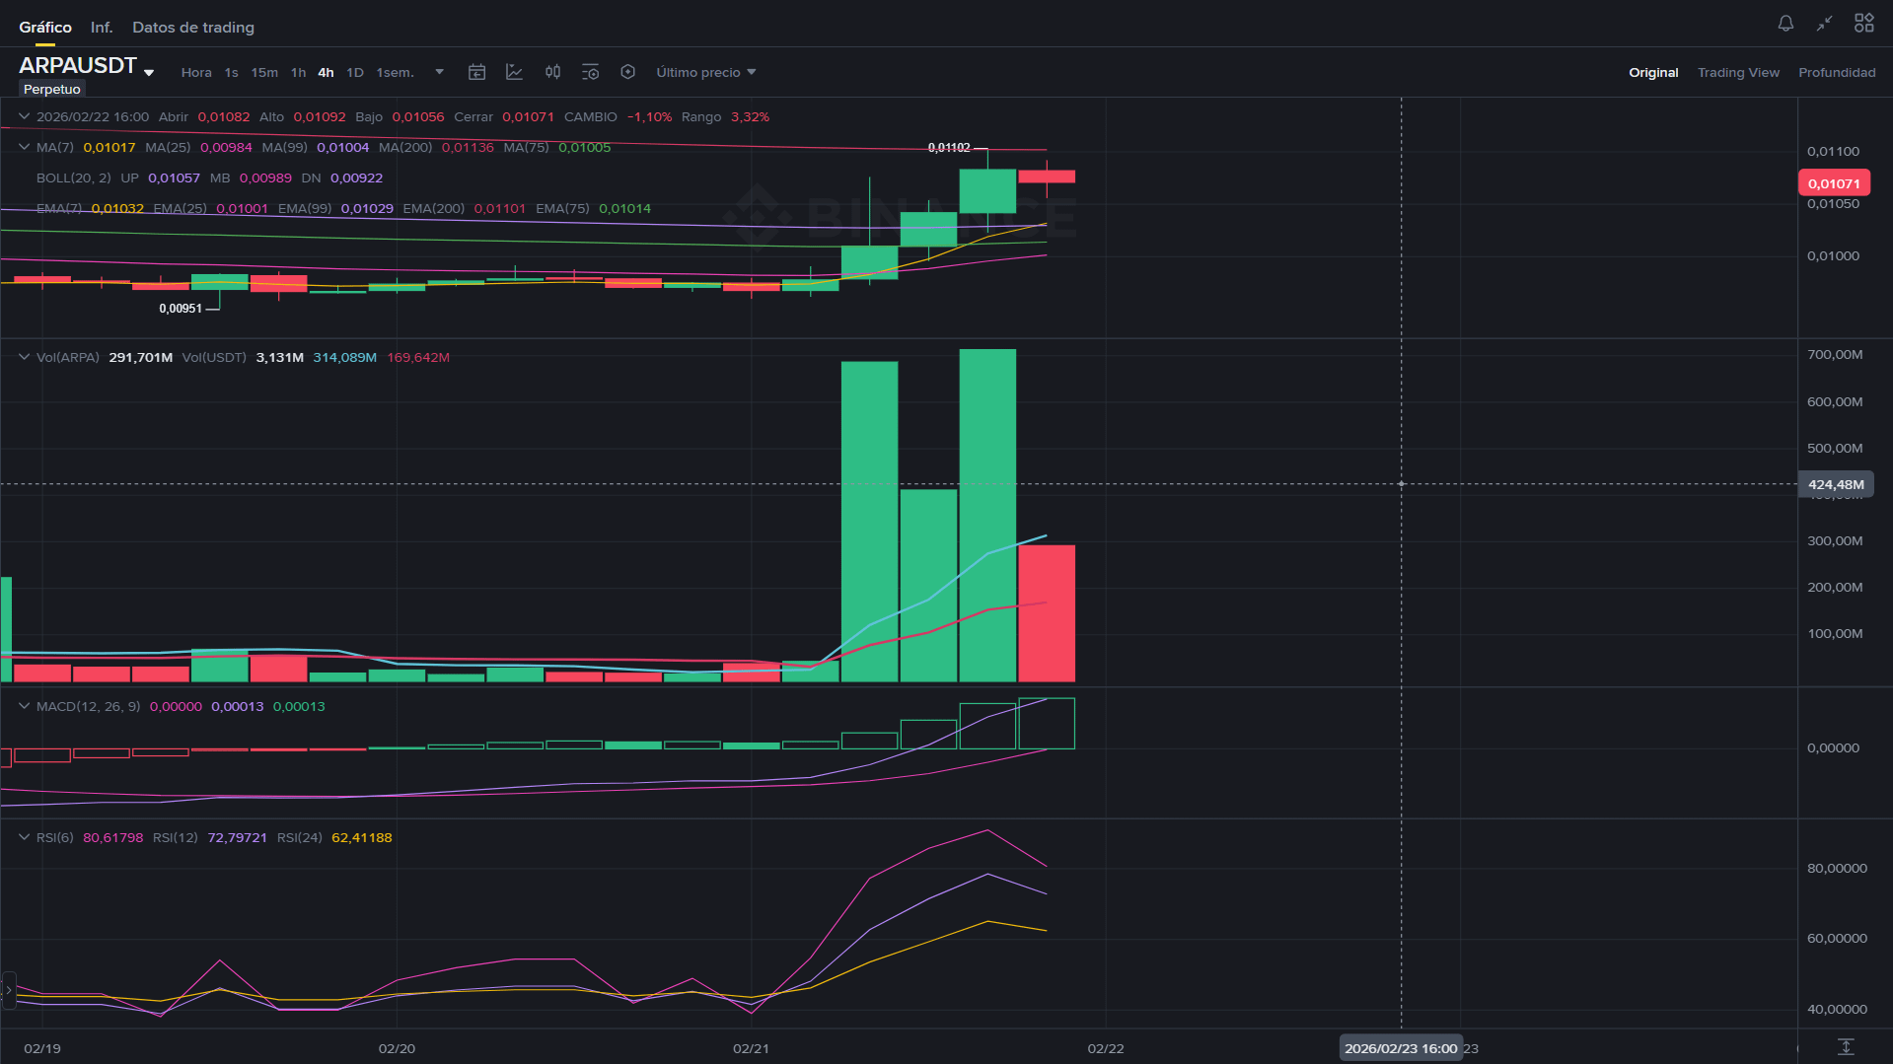Open the more timeframes dropdown arrow
Image resolution: width=1893 pixels, height=1064 pixels.
[x=440, y=72]
